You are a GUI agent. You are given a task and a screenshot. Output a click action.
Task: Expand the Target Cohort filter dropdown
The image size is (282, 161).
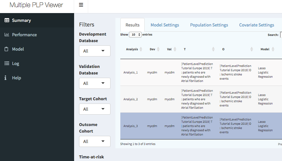[94, 109]
